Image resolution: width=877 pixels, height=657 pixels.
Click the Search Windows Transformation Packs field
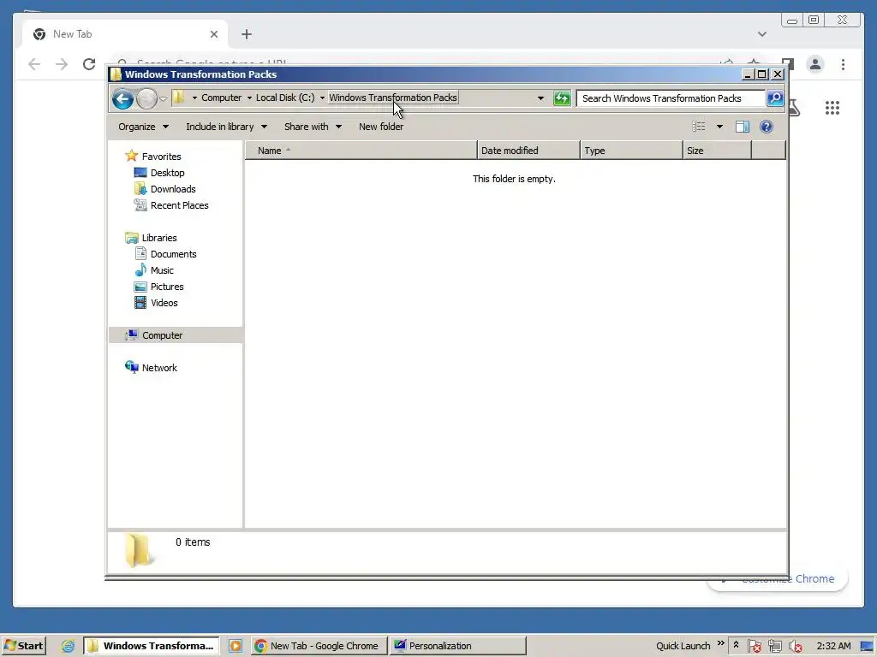(670, 98)
